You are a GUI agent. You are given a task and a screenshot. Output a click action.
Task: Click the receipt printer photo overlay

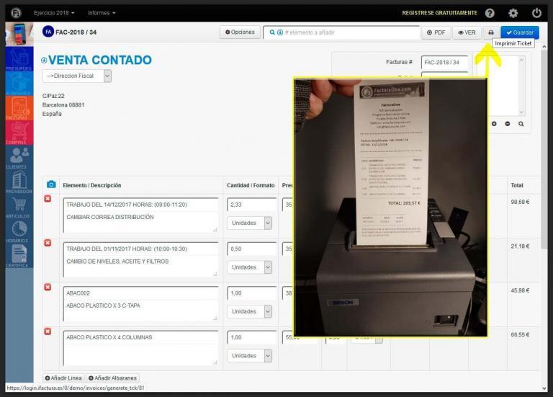click(390, 207)
